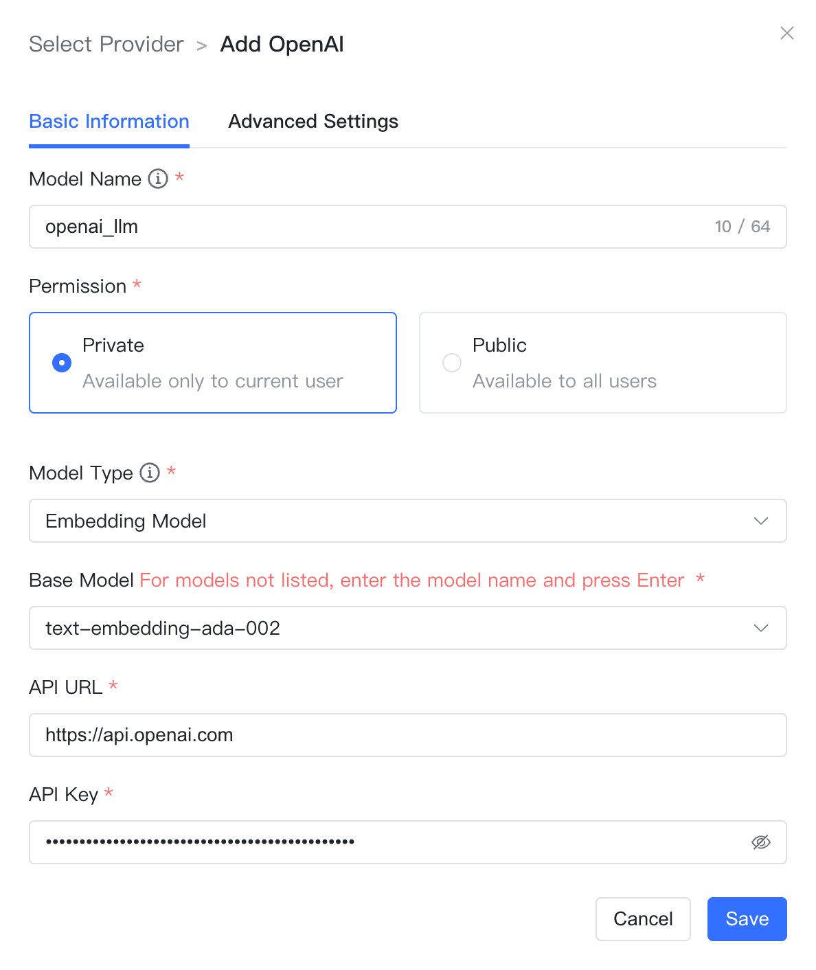Open the text-embedding-ada-002 combo box

tap(408, 628)
